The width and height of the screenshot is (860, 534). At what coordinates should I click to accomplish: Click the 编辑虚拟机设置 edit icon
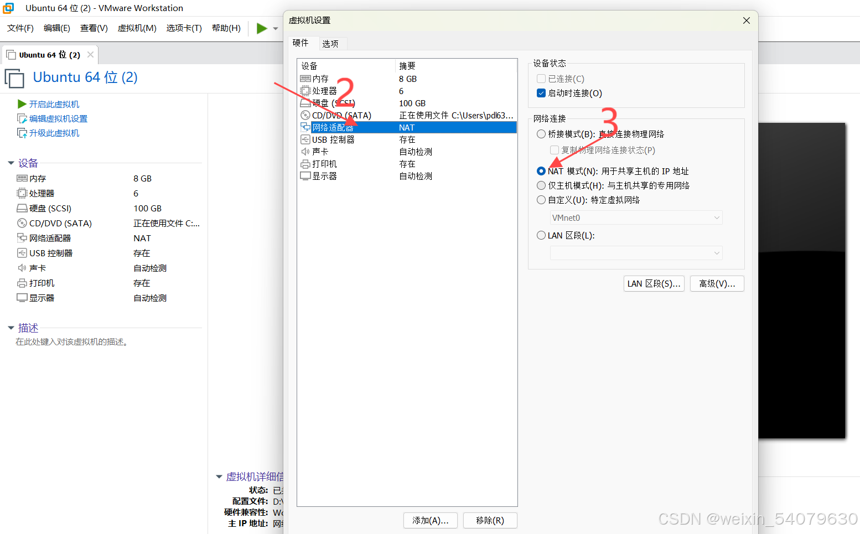(22, 118)
